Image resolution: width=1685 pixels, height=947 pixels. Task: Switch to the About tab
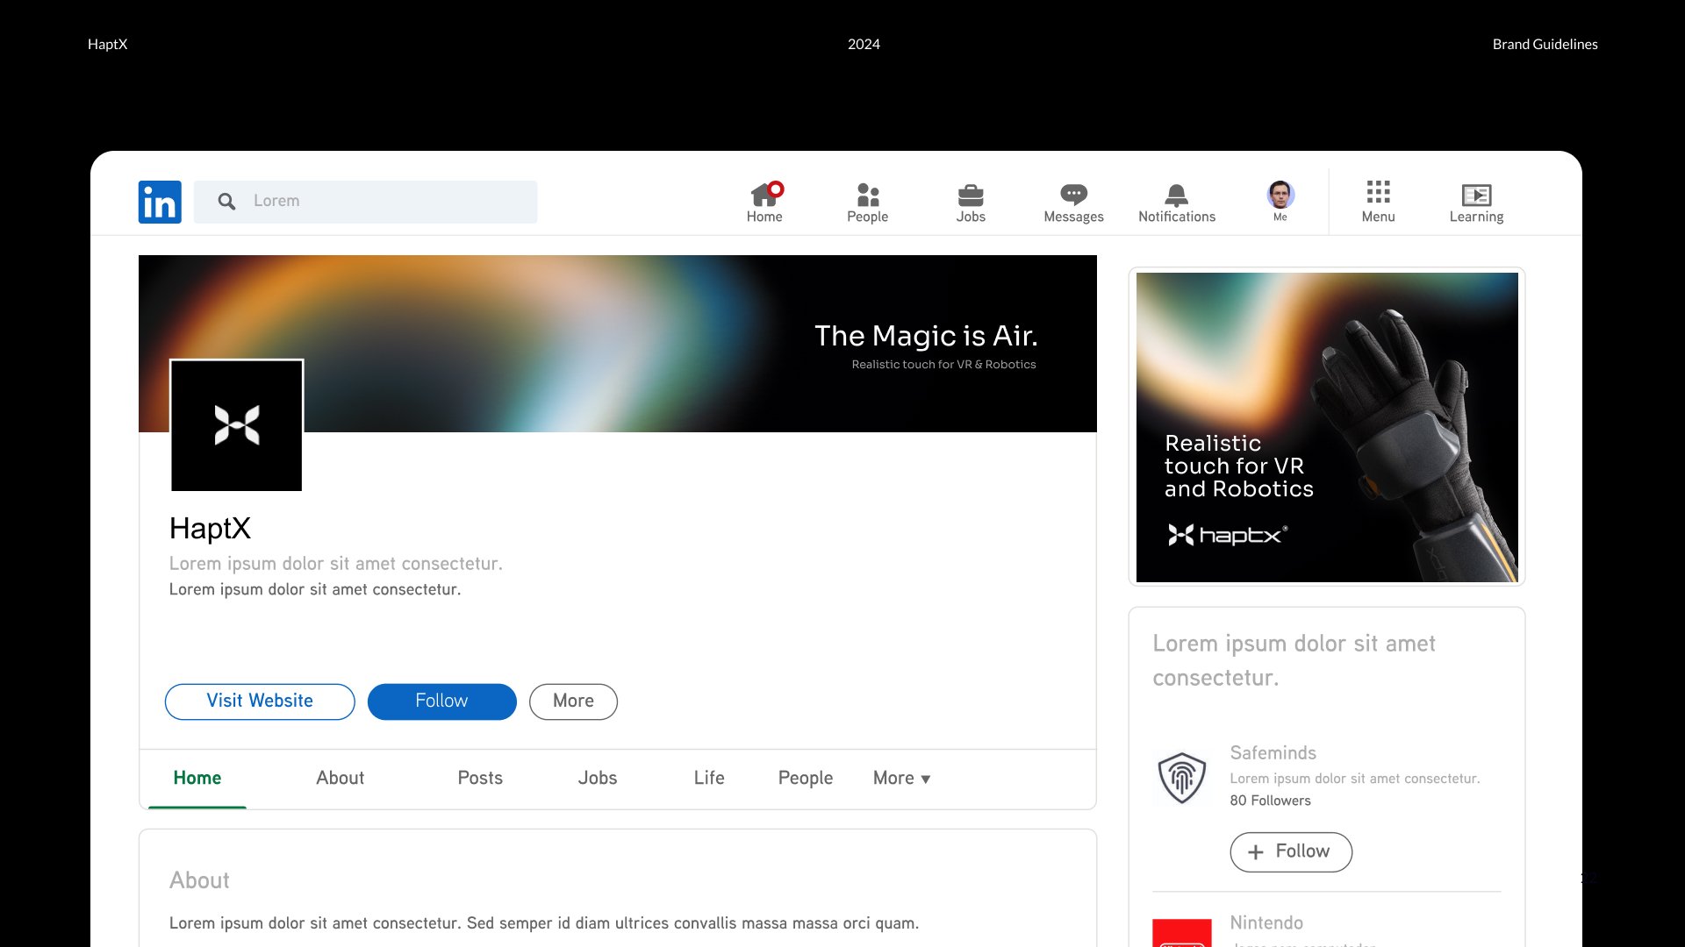(x=340, y=778)
